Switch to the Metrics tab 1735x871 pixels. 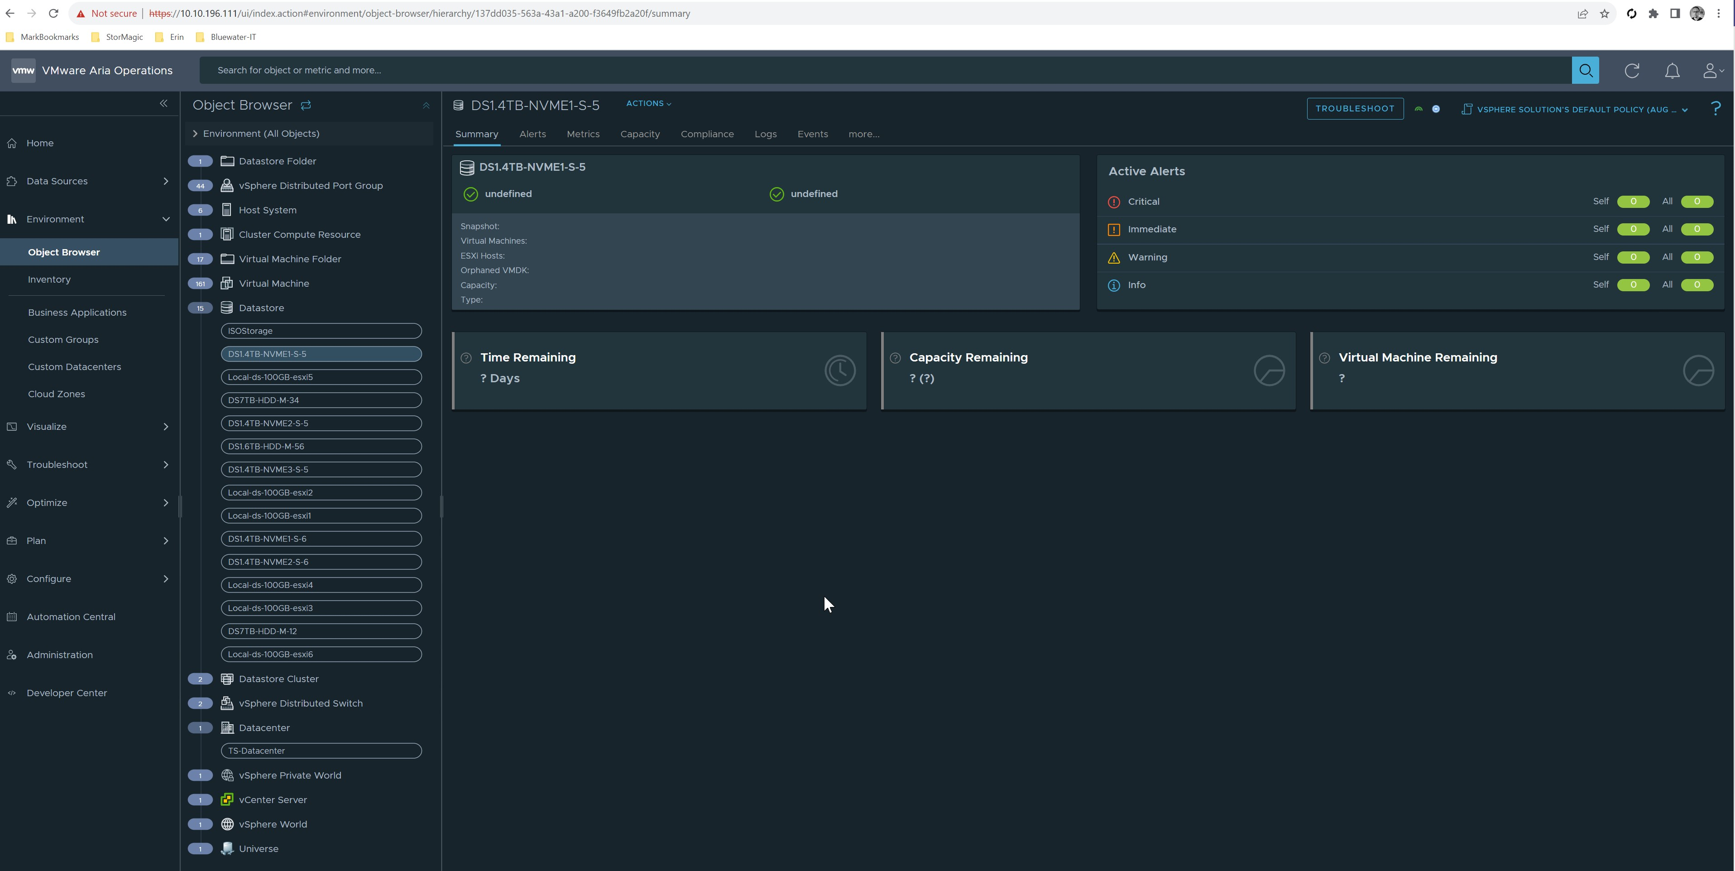point(583,134)
